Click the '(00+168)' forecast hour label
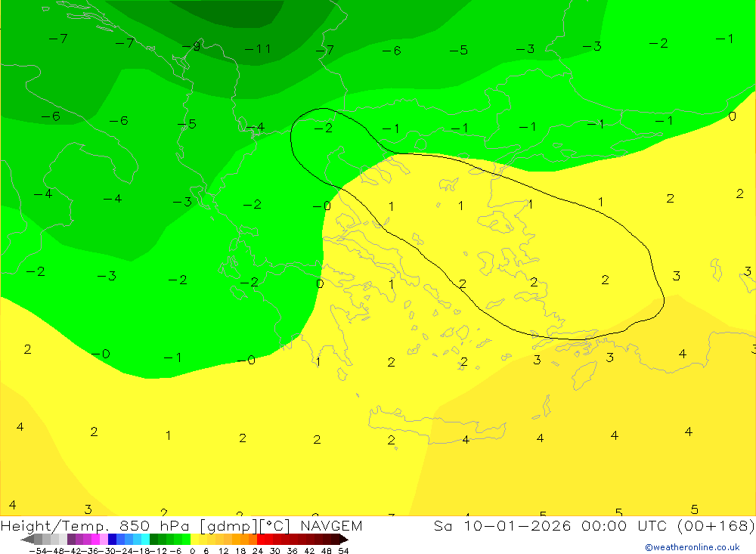This screenshot has width=756, height=554. [716, 525]
